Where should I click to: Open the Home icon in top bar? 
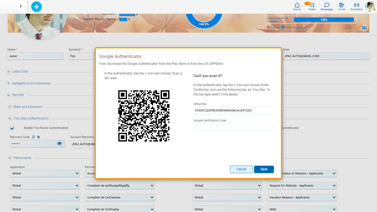tap(297, 5)
